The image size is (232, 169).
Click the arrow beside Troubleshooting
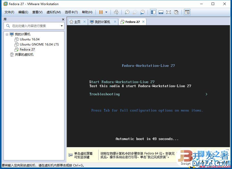tap(206, 94)
